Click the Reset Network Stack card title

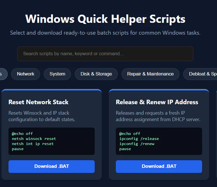pyautogui.click(x=39, y=102)
